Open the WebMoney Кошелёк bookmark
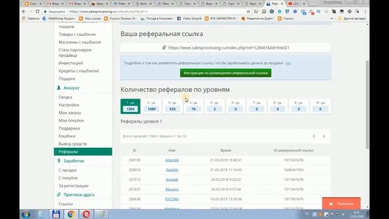The width and height of the screenshot is (389, 219). click(x=59, y=18)
